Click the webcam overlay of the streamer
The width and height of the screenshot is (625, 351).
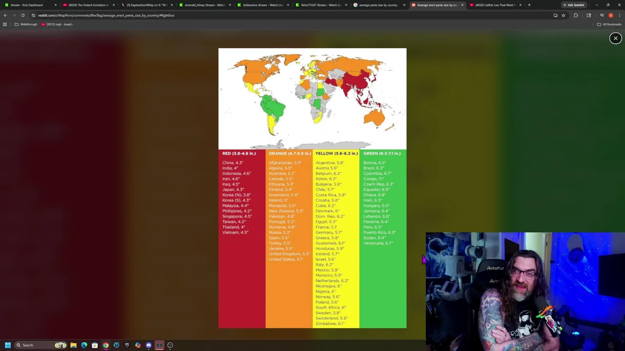pos(525,292)
